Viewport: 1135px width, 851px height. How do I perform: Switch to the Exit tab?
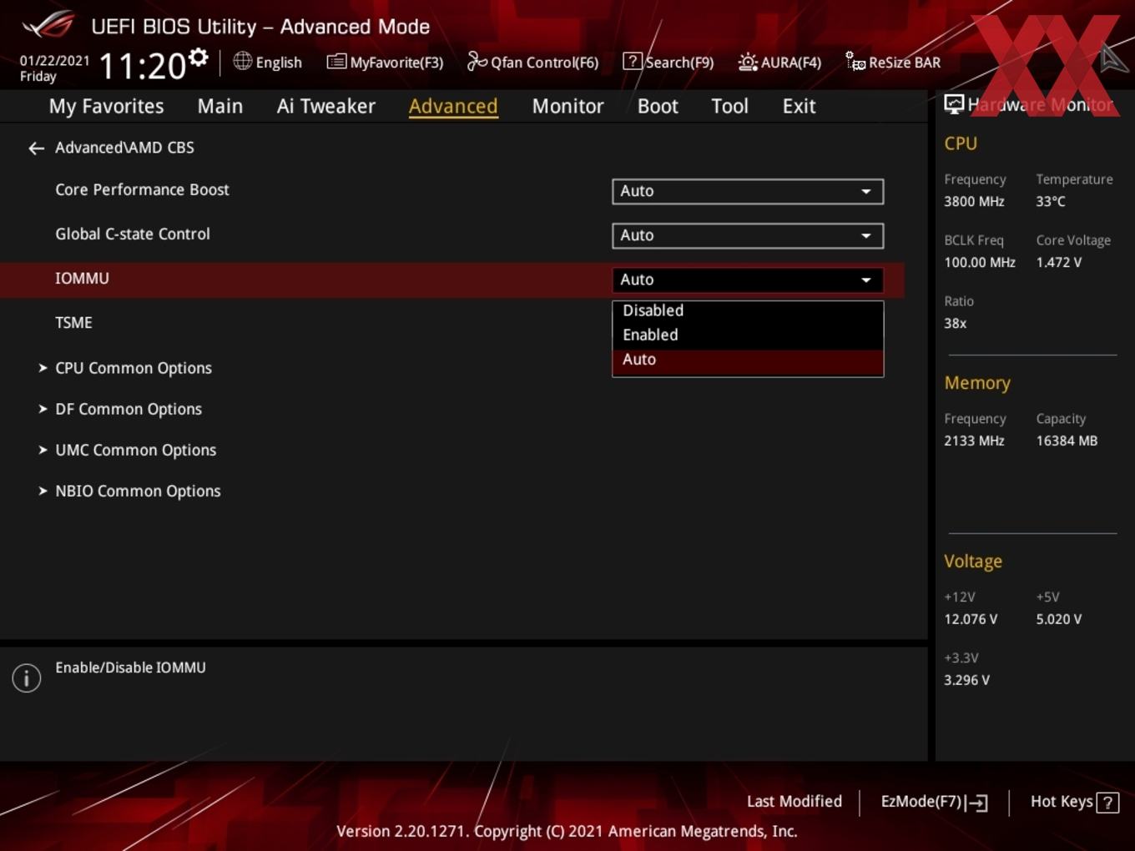(x=799, y=106)
